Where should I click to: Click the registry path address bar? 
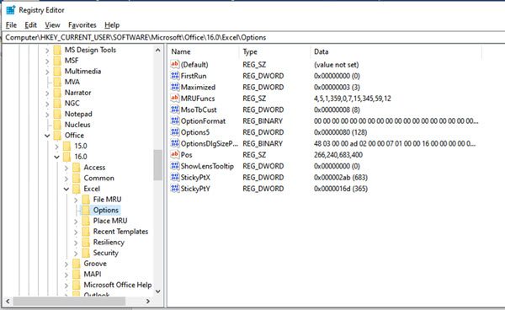(254, 37)
